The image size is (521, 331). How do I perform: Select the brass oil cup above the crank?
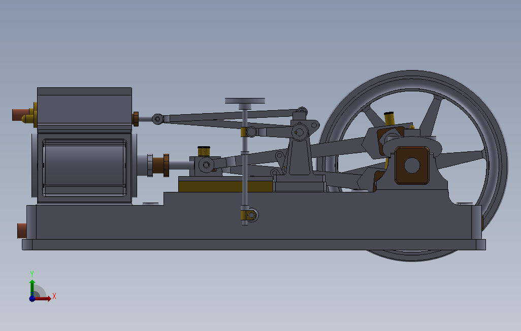pos(389,119)
